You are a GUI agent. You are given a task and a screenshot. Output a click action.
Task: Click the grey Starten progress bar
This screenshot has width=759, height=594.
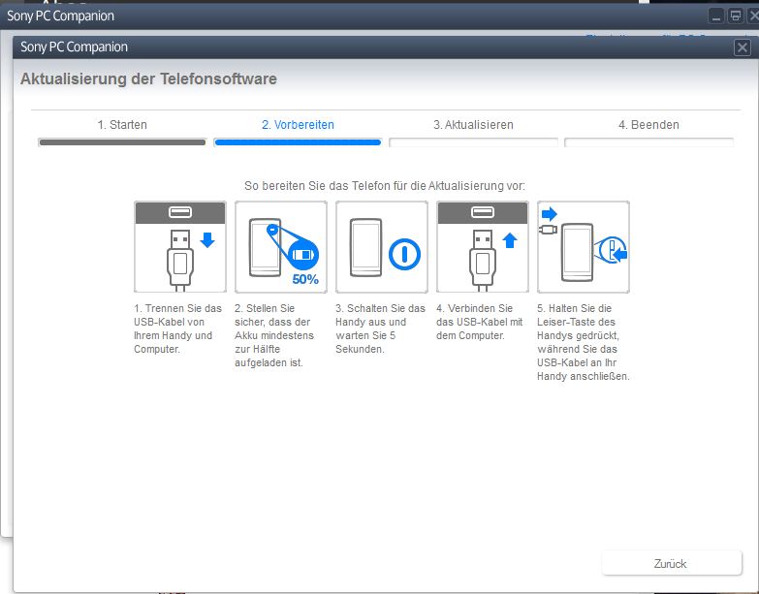122,142
